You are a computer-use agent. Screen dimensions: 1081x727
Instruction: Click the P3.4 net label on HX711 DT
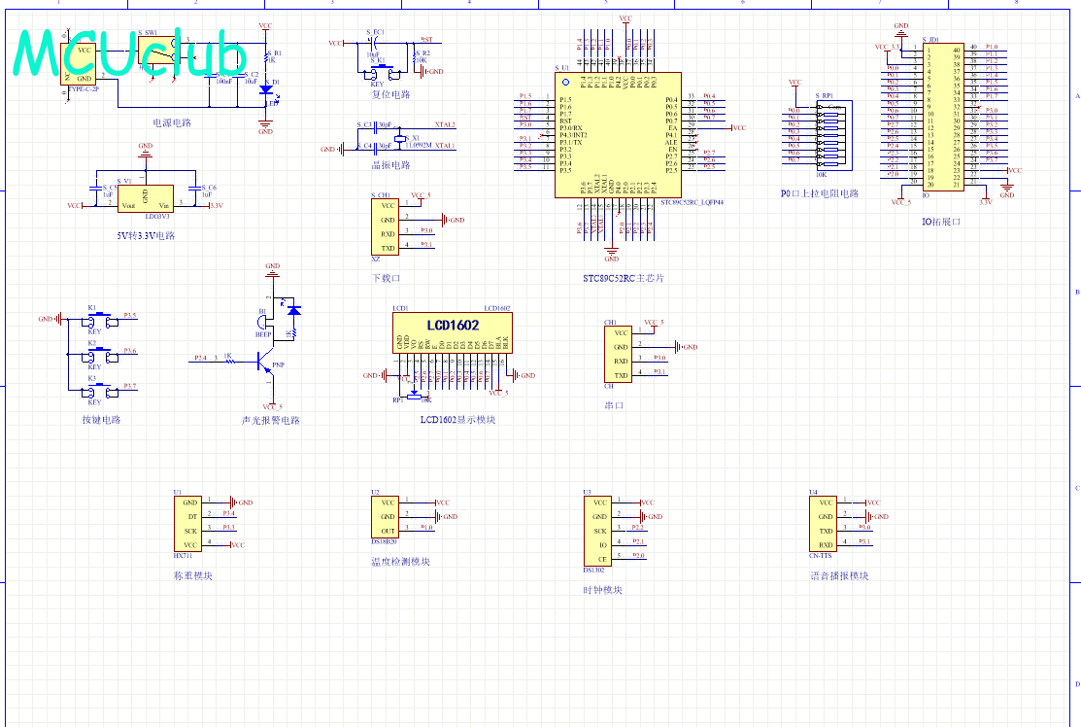[x=229, y=513]
